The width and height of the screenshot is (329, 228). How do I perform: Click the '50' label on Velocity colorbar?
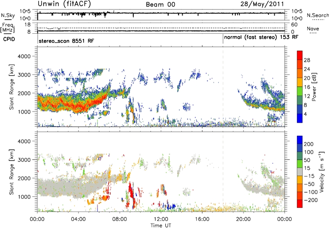click(x=307, y=160)
